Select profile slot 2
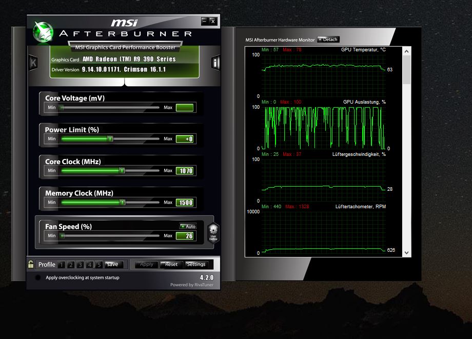This screenshot has width=472, height=339. point(71,265)
